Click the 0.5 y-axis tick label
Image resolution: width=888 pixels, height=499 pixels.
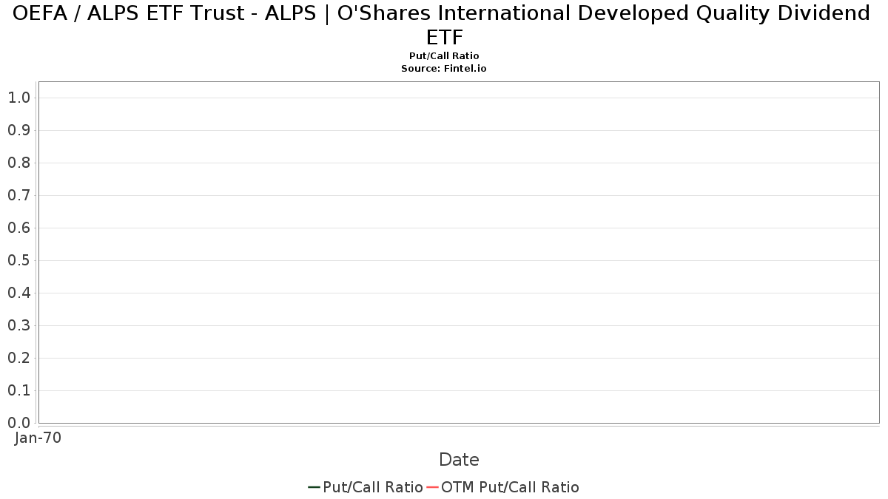point(18,260)
